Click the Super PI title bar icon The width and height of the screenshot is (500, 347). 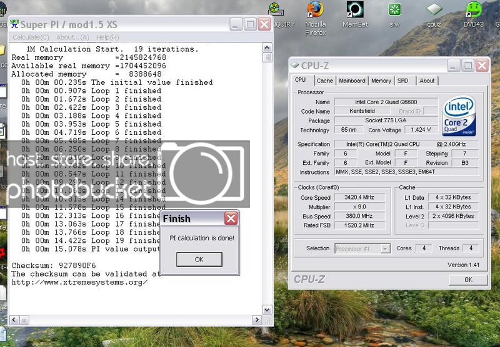(14, 24)
